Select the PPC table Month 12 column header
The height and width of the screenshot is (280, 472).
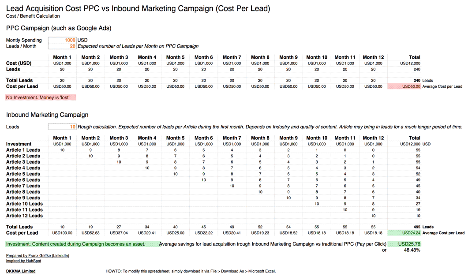[x=373, y=57]
